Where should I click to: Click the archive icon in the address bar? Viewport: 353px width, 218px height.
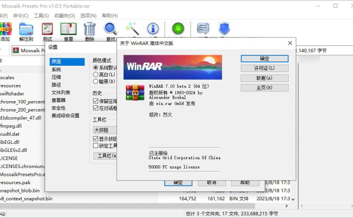click(16, 51)
